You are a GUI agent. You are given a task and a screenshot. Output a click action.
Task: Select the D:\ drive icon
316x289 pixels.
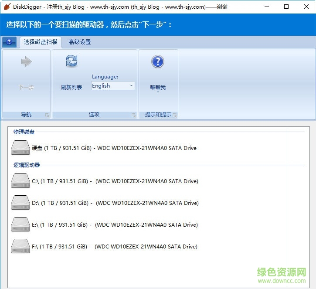click(20, 203)
